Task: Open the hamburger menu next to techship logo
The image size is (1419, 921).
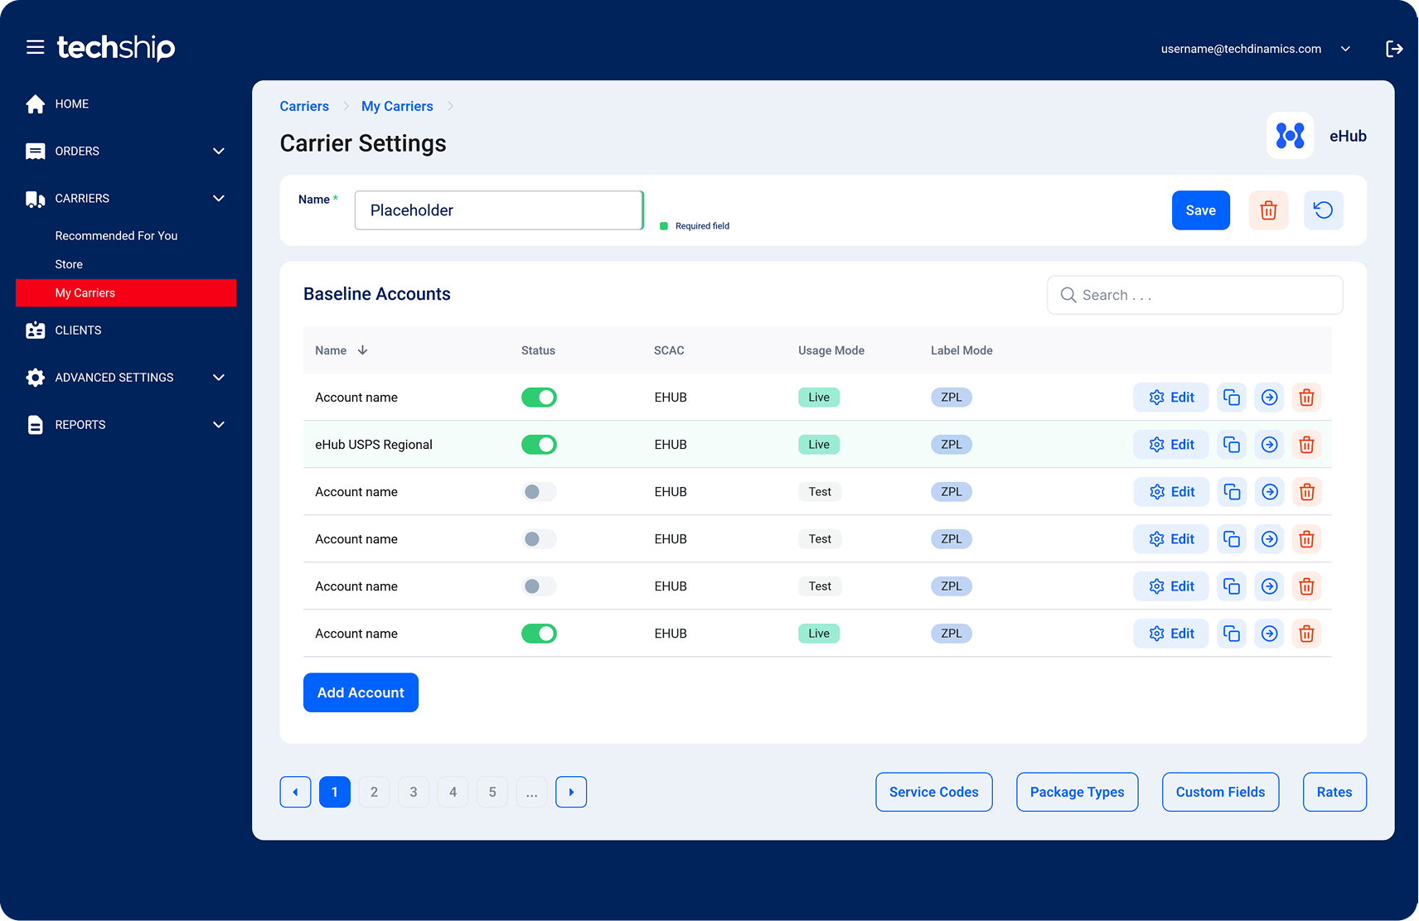Action: point(35,47)
